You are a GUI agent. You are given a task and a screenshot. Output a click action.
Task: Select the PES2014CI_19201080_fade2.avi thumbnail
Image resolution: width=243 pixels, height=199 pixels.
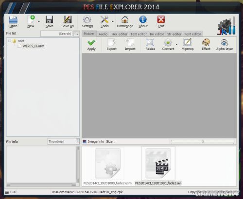[x=158, y=164]
